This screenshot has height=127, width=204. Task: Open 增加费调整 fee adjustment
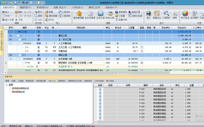[79, 15]
